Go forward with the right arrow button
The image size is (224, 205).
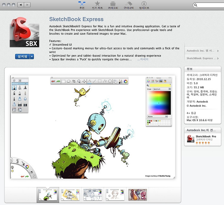(x=27, y=5)
